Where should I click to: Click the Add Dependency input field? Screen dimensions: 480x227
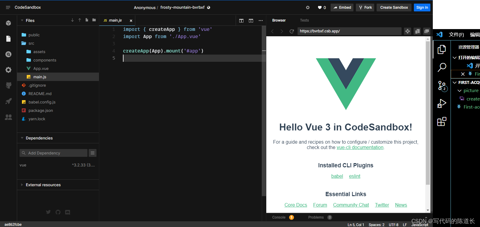point(54,153)
